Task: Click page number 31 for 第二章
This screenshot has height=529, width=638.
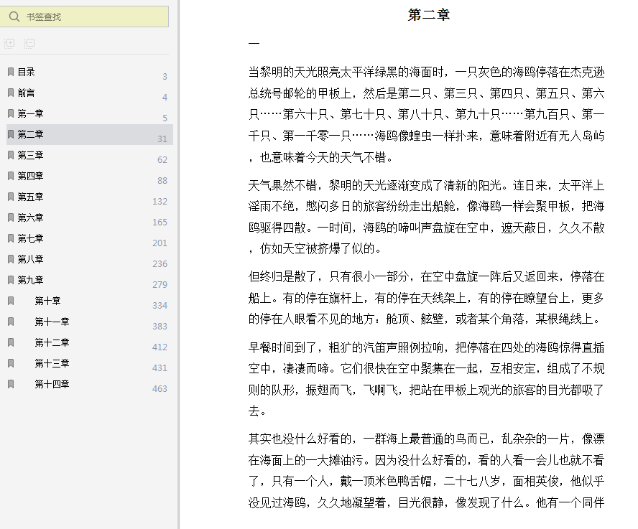Action: tap(162, 139)
